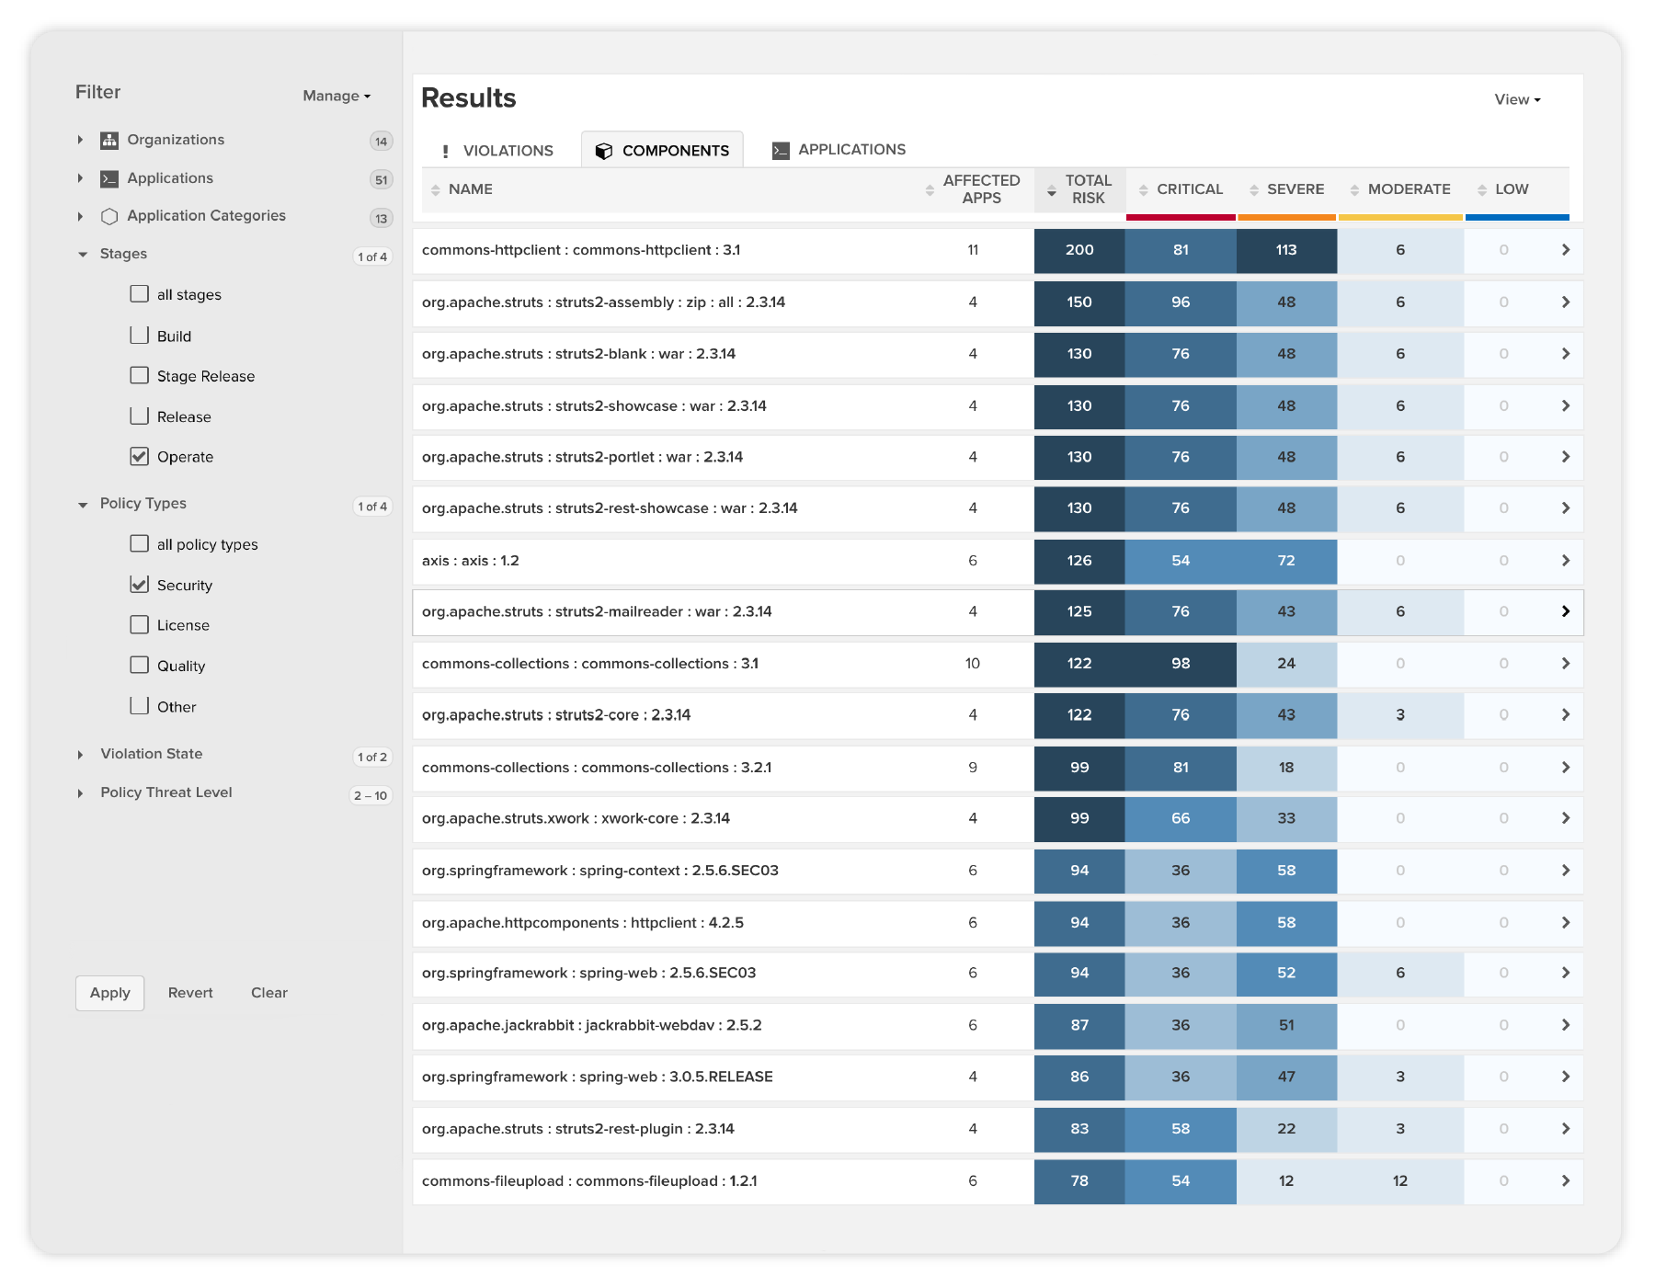
Task: Click sort arrows next to Low header
Action: pos(1481,189)
